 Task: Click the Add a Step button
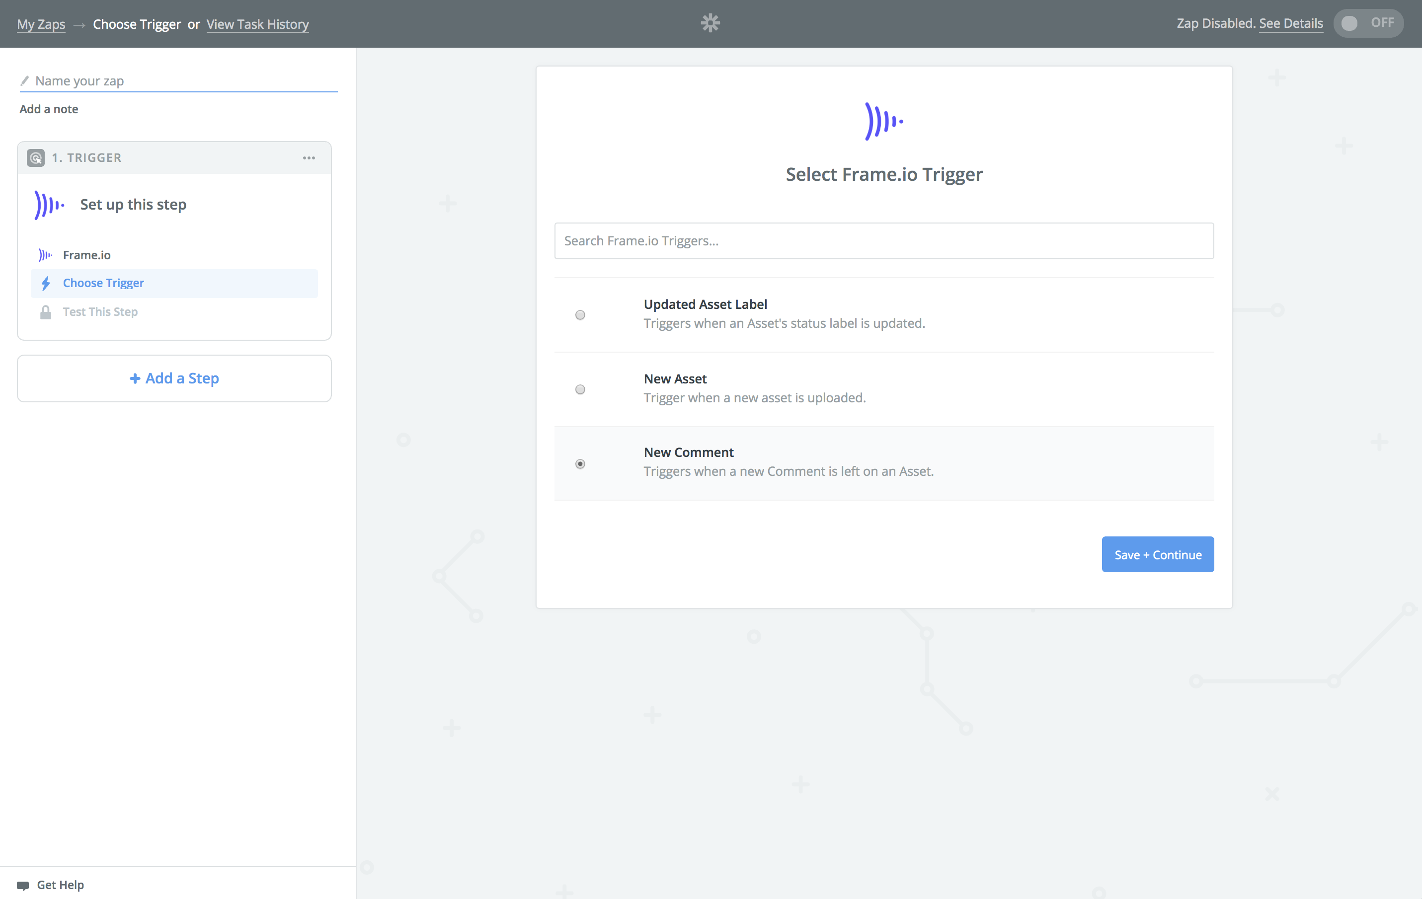pyautogui.click(x=174, y=378)
